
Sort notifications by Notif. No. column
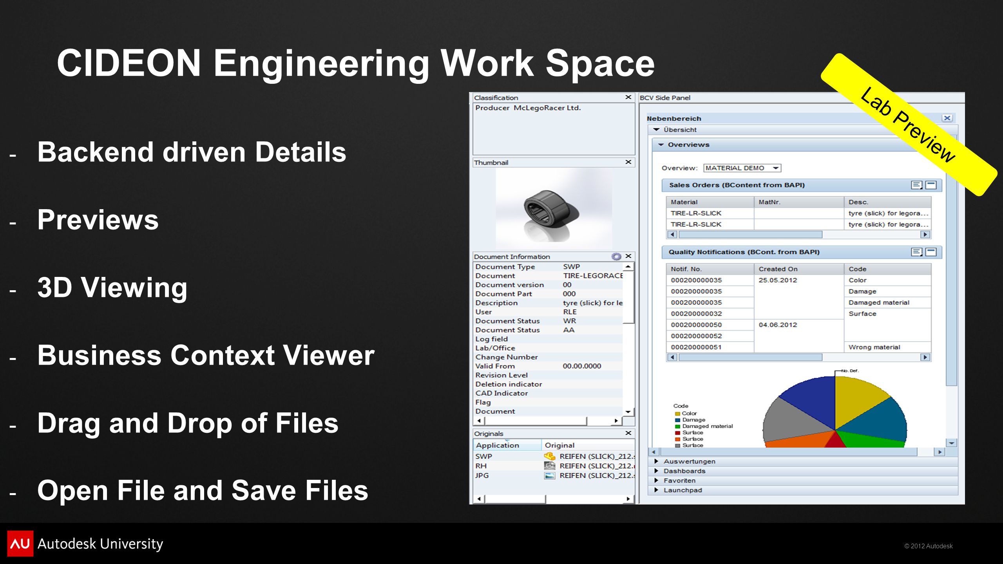[710, 269]
